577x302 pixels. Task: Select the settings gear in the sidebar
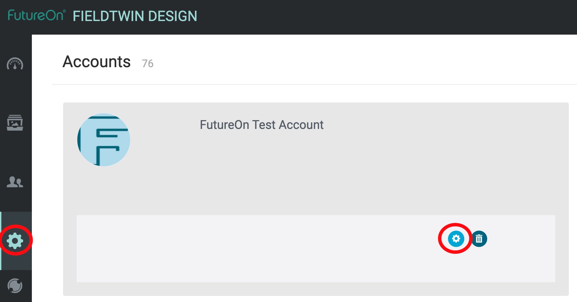tap(15, 241)
